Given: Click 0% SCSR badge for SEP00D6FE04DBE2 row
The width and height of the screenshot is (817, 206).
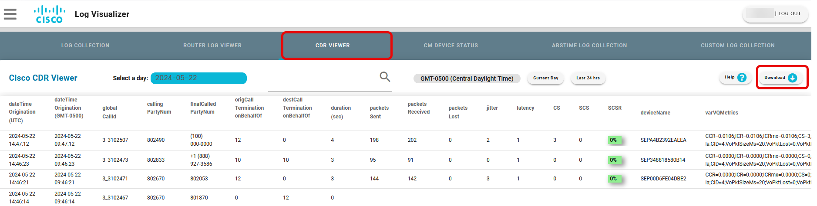Looking at the screenshot, I should [x=615, y=179].
